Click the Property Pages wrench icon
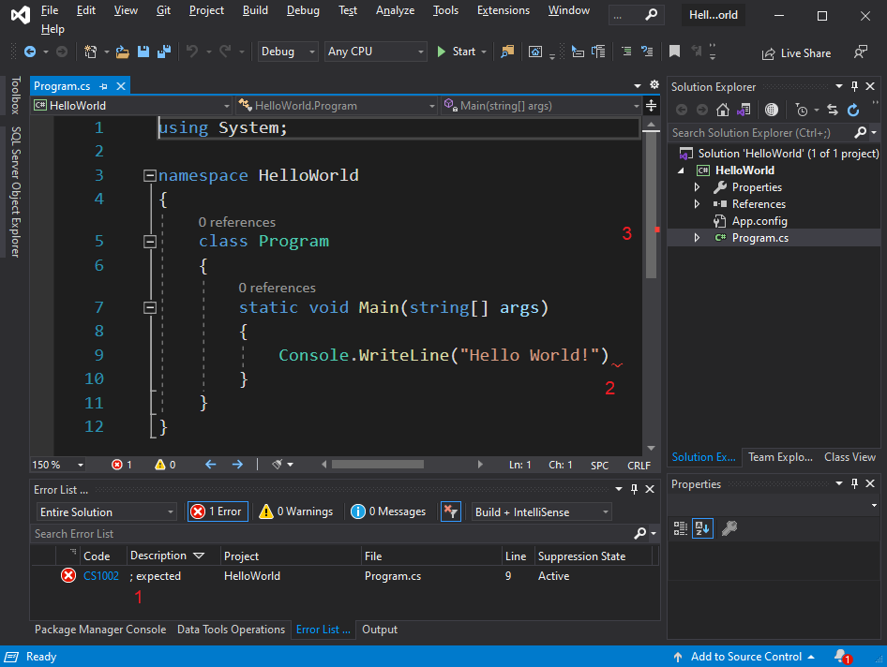This screenshot has height=667, width=887. click(729, 528)
